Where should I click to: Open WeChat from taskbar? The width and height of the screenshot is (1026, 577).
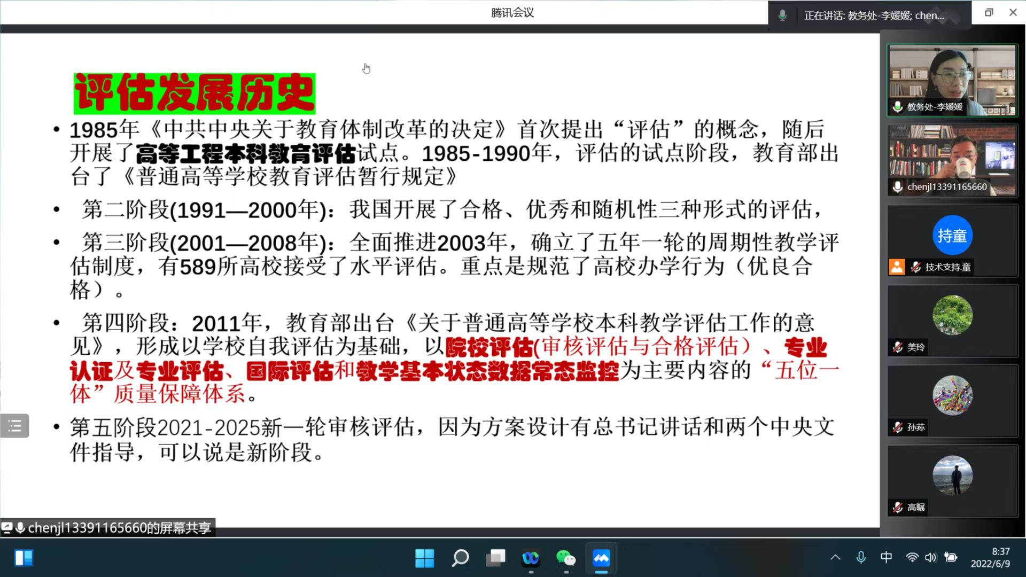[566, 558]
